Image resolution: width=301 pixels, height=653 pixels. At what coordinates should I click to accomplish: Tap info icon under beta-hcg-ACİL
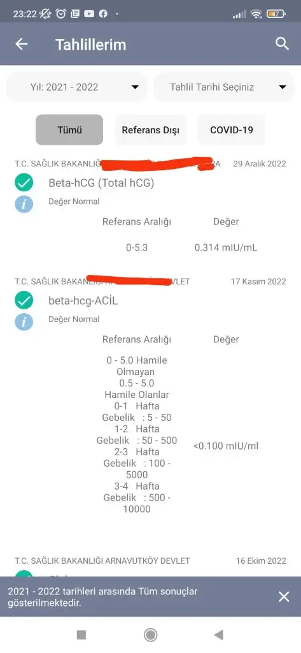tap(24, 321)
